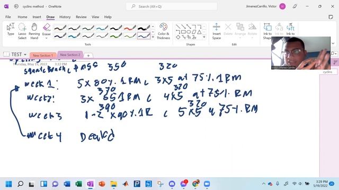
Task: Click Ink to Shape
Action: (267, 31)
